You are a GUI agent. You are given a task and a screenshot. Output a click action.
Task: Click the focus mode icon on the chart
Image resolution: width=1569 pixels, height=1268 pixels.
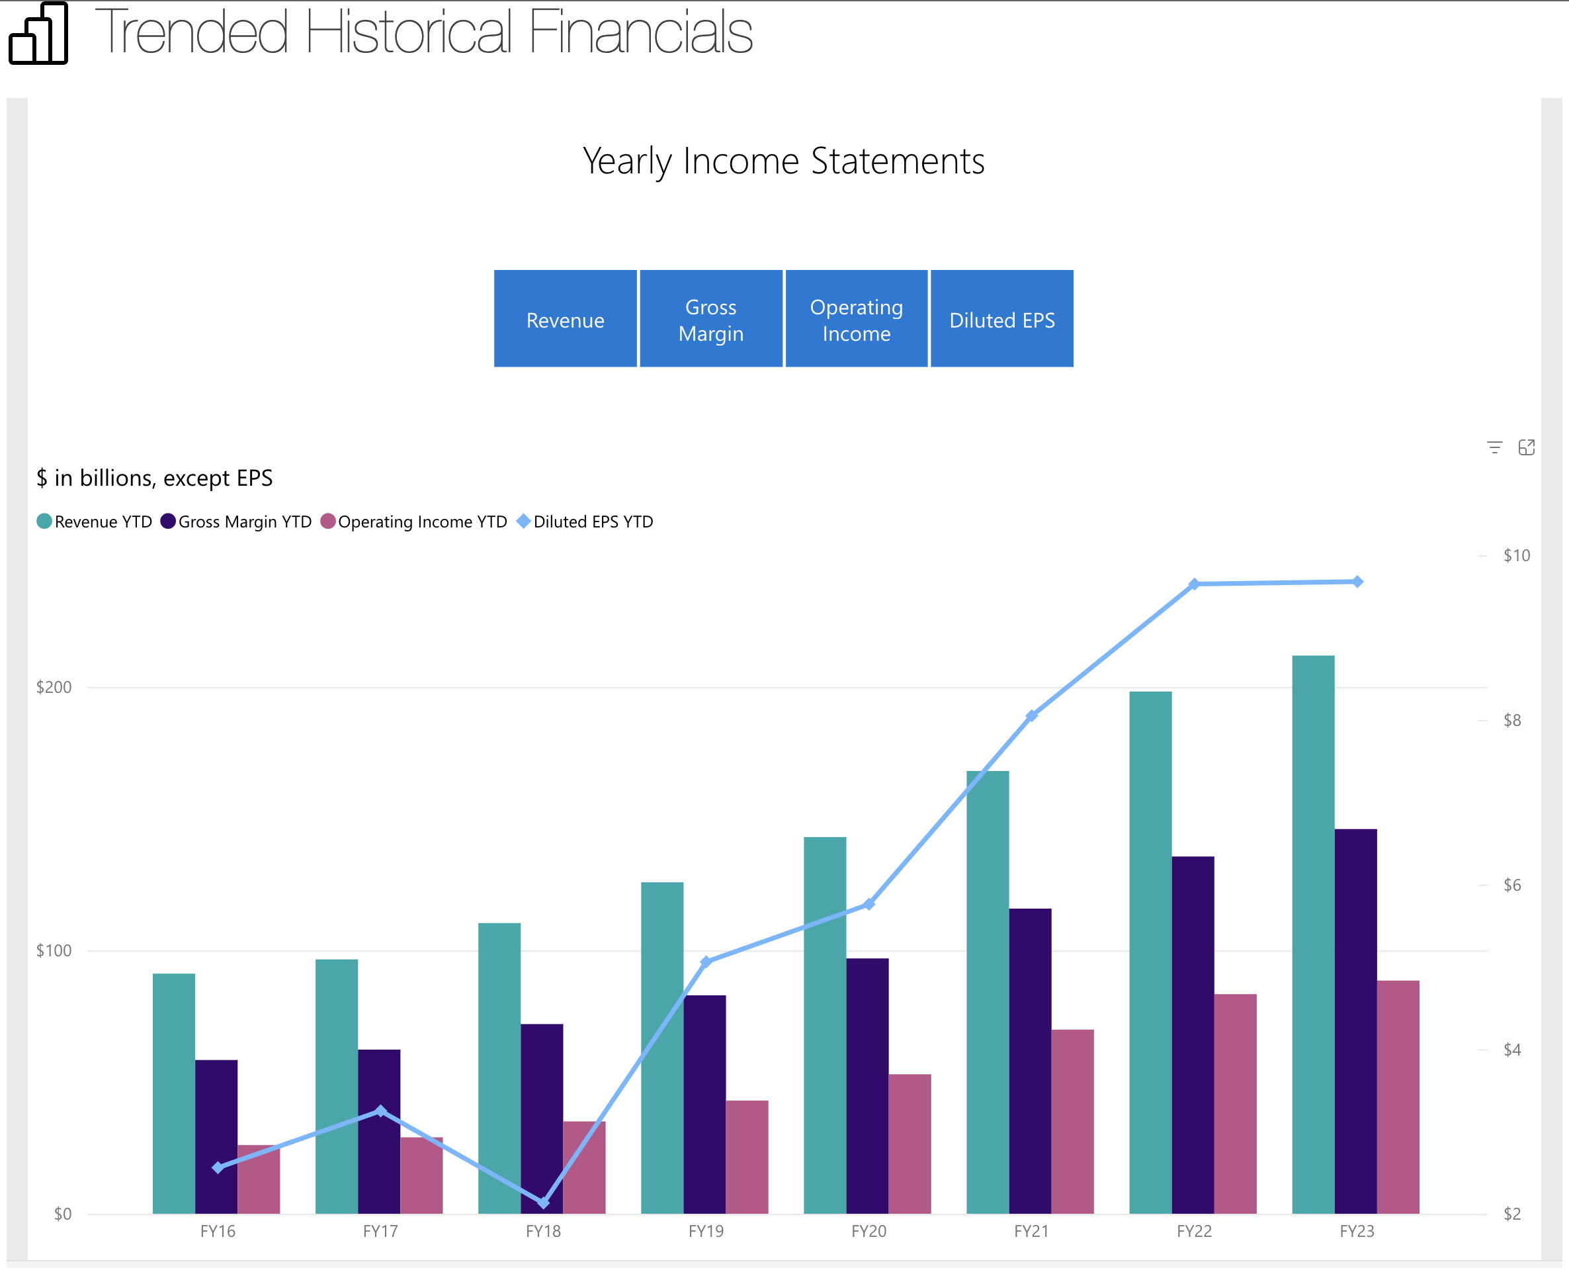[1526, 447]
